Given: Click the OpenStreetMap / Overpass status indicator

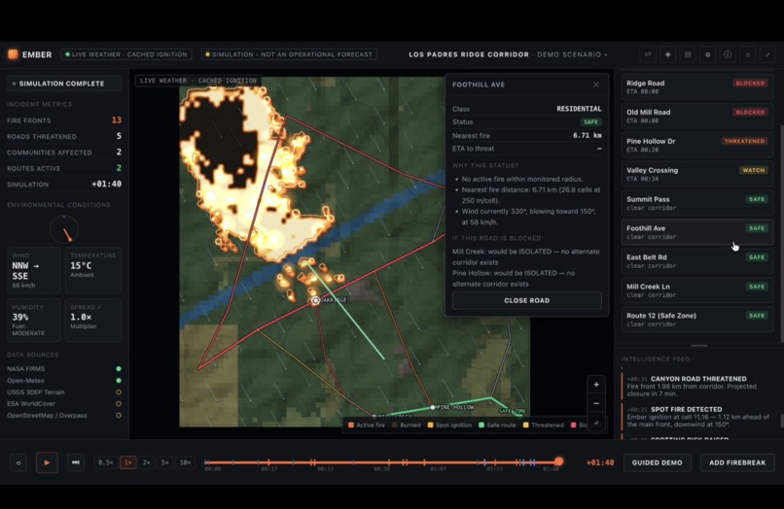Looking at the screenshot, I should click(119, 415).
